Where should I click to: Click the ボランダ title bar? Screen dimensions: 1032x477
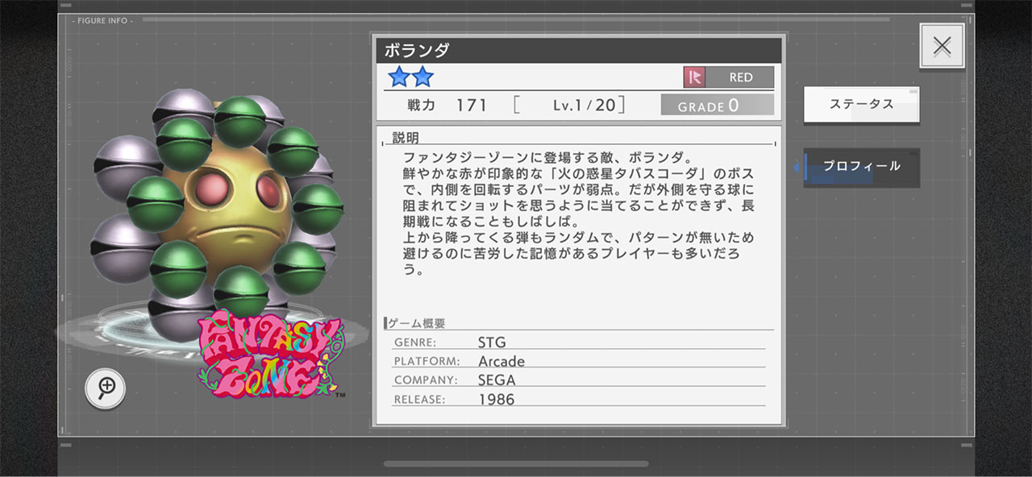tap(578, 50)
